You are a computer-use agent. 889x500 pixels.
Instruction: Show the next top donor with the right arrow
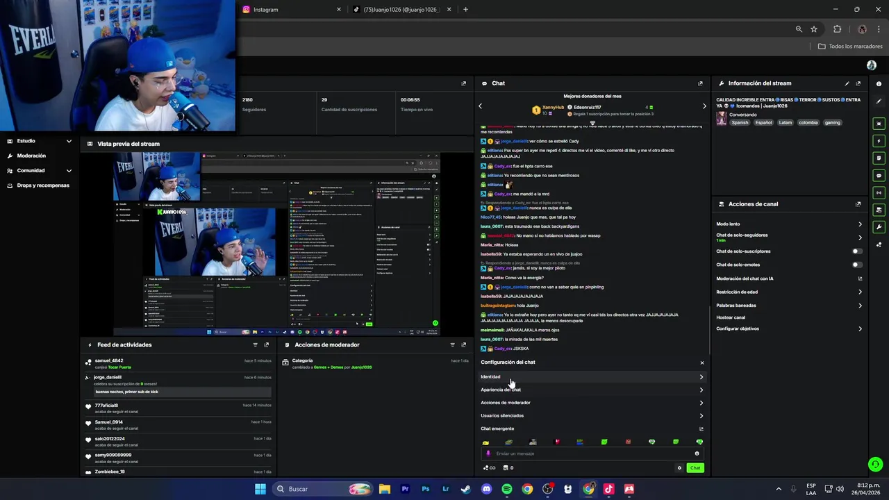704,106
